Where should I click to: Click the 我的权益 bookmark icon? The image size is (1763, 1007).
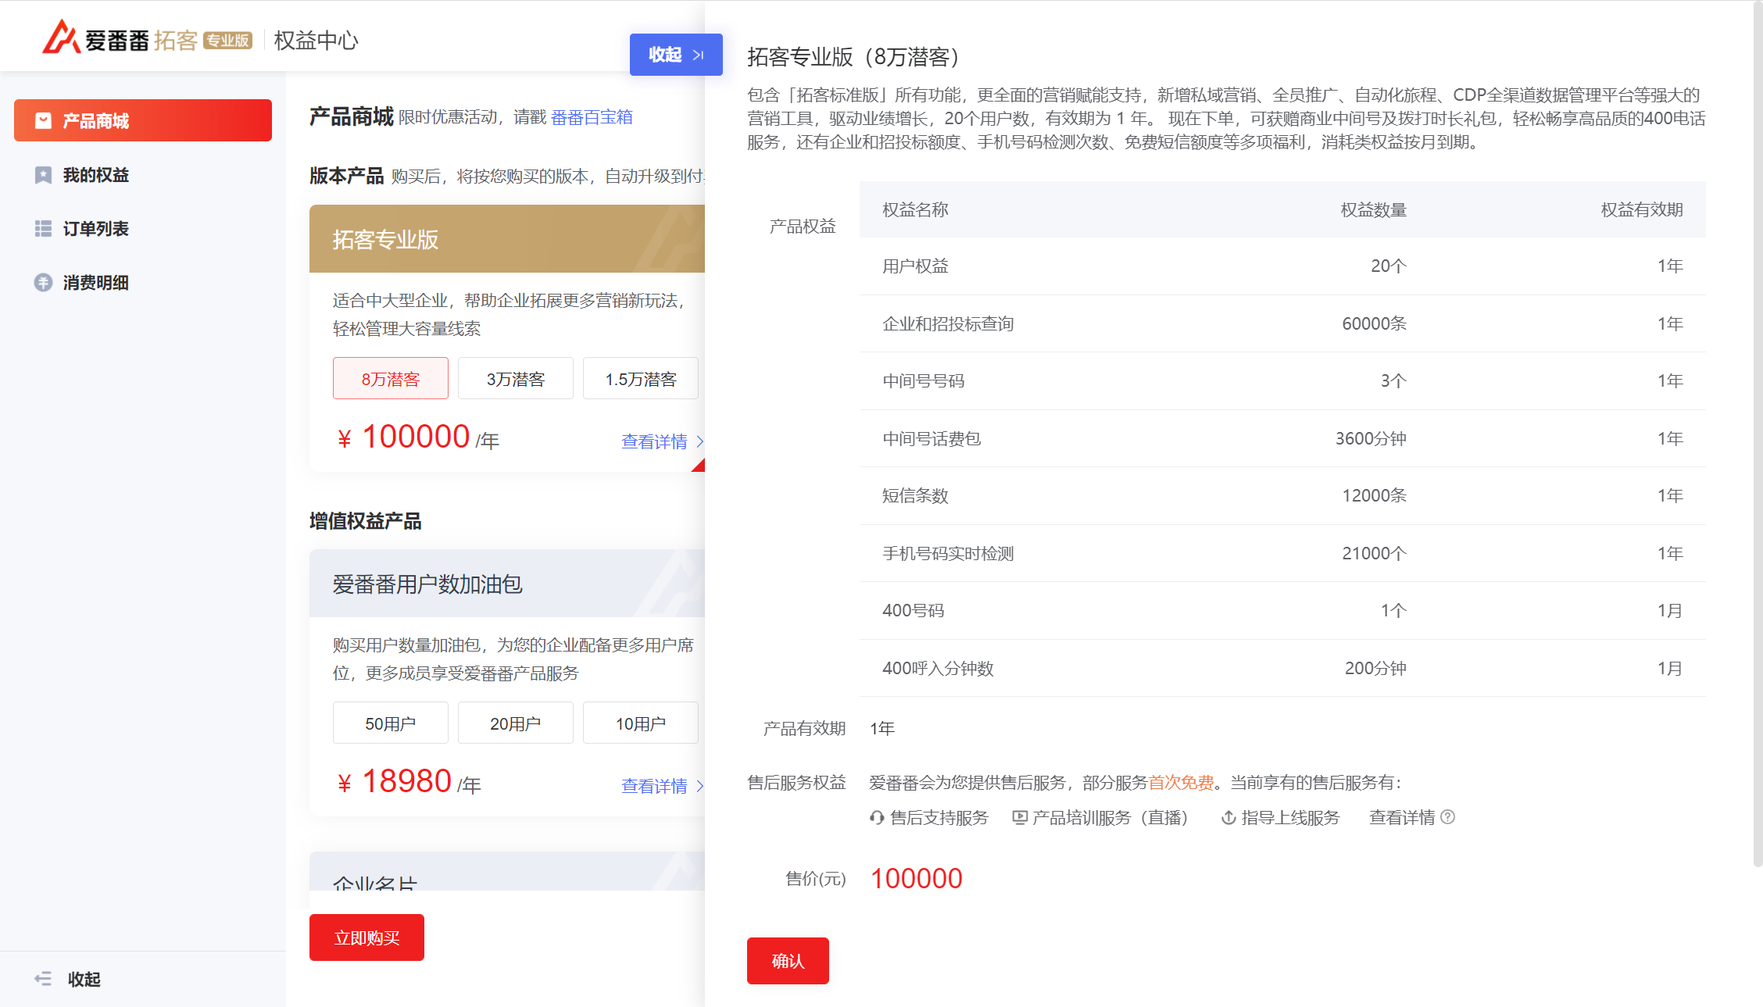[44, 175]
